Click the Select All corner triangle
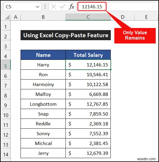The width and height of the screenshot is (159, 162). [x=7, y=17]
